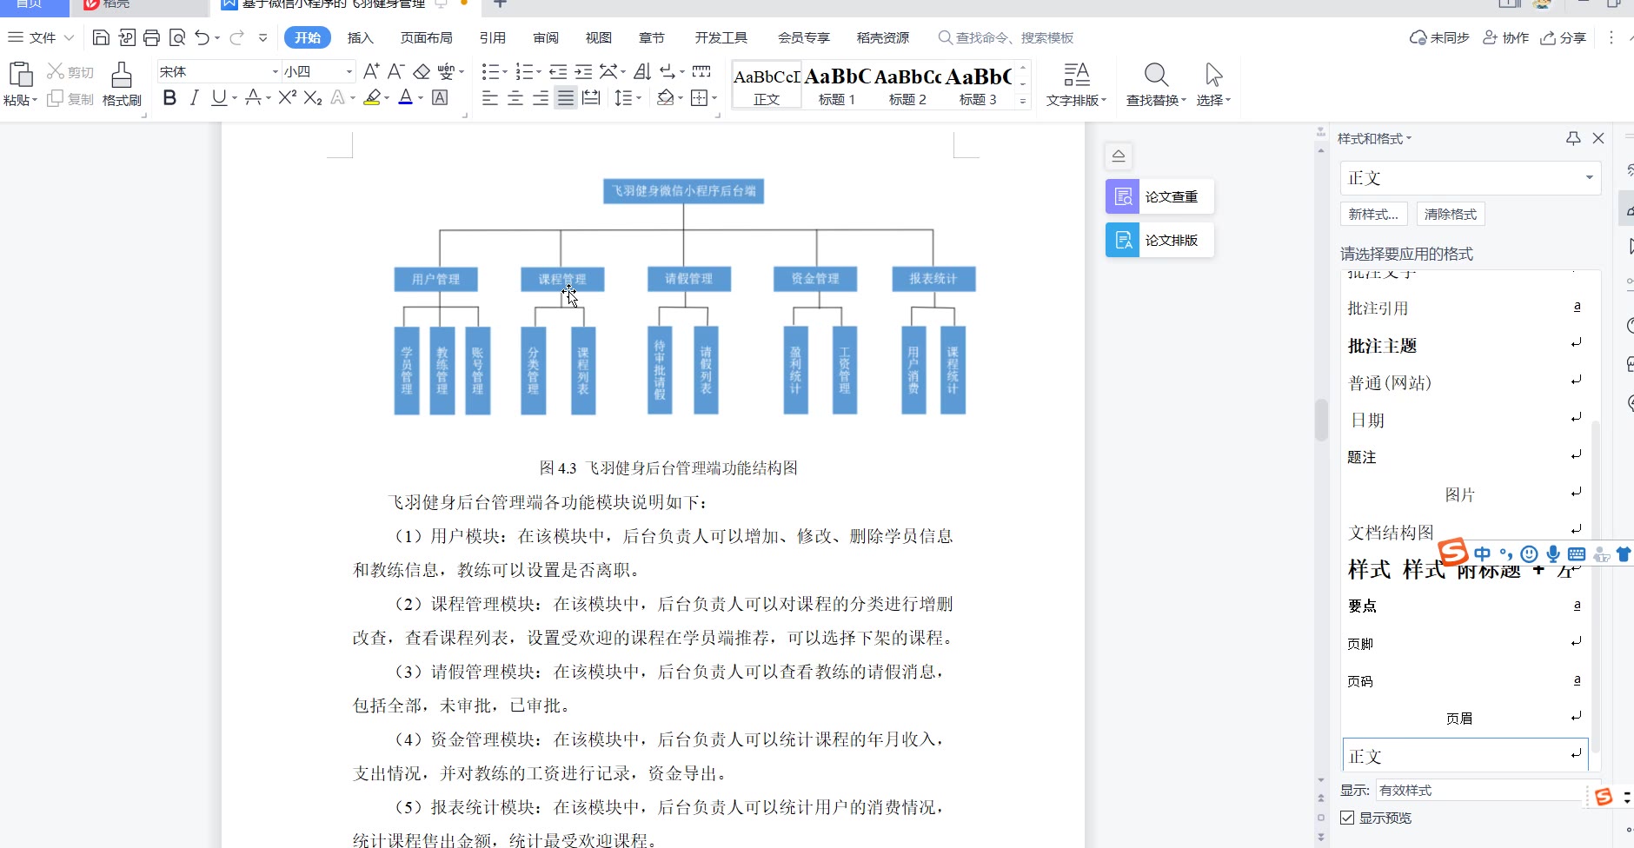Expand the borders dropdown arrow
The image size is (1634, 848).
(714, 97)
